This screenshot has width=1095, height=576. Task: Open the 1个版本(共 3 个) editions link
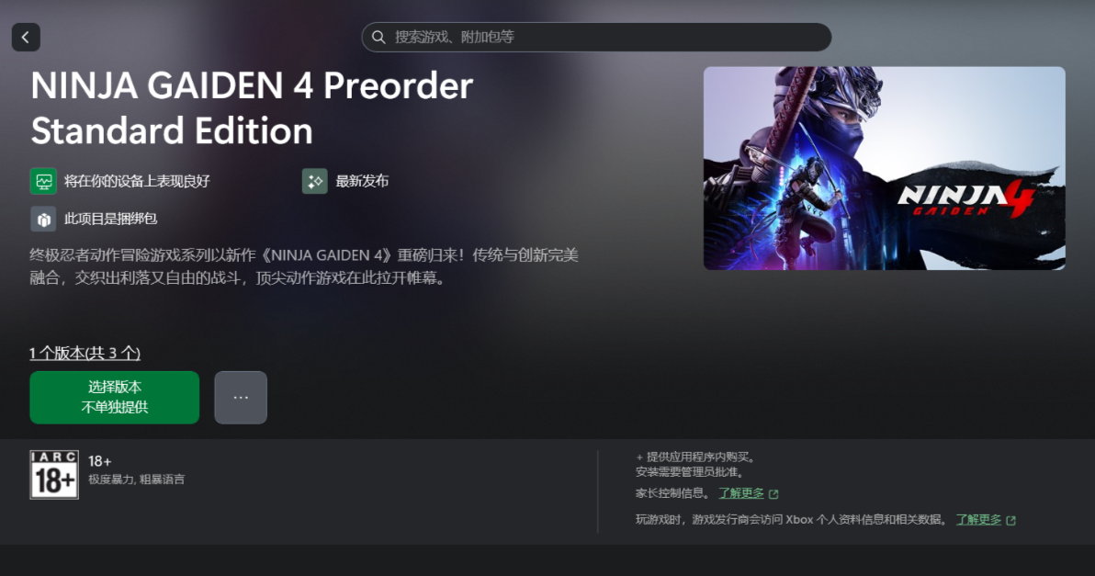pyautogui.click(x=85, y=354)
